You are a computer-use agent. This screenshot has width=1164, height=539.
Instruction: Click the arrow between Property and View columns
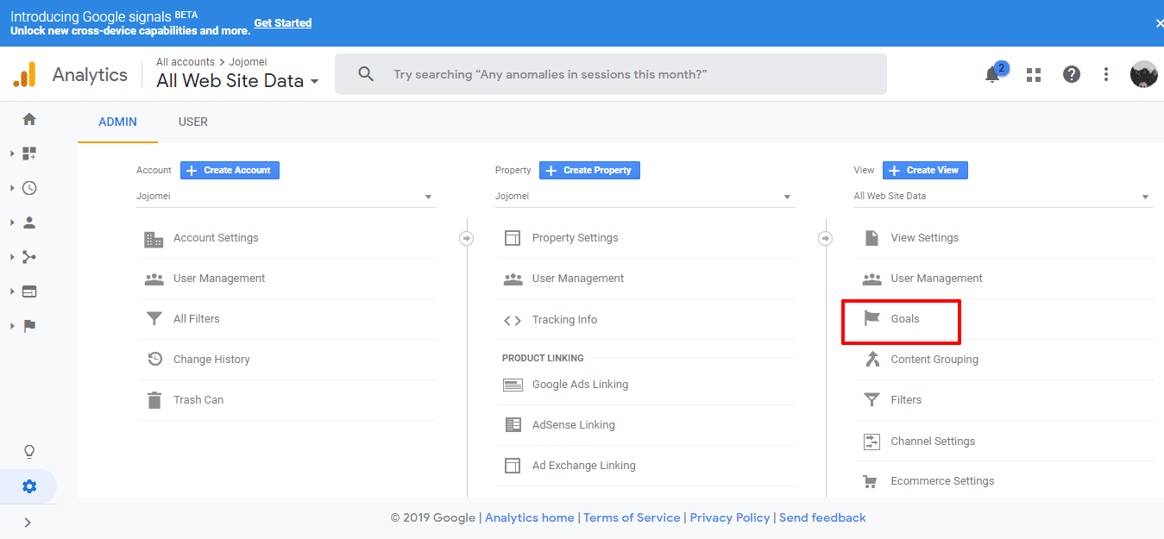point(826,238)
